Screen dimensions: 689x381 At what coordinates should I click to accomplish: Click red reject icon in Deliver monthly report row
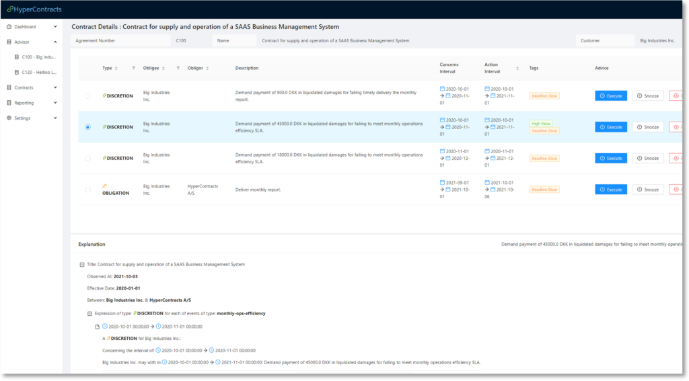pos(676,189)
